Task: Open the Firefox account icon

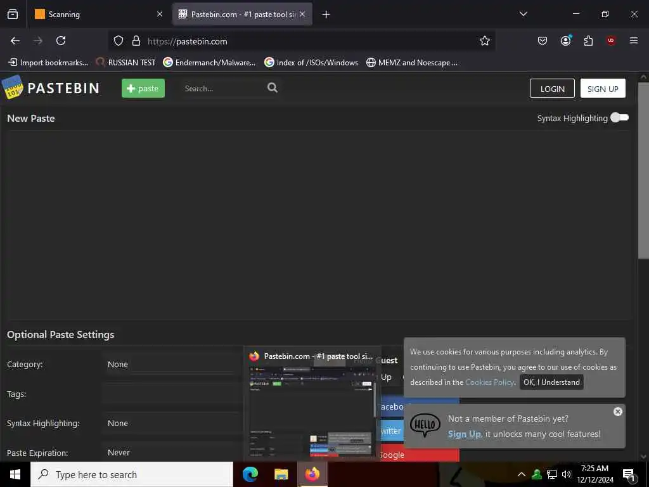Action: click(x=565, y=41)
